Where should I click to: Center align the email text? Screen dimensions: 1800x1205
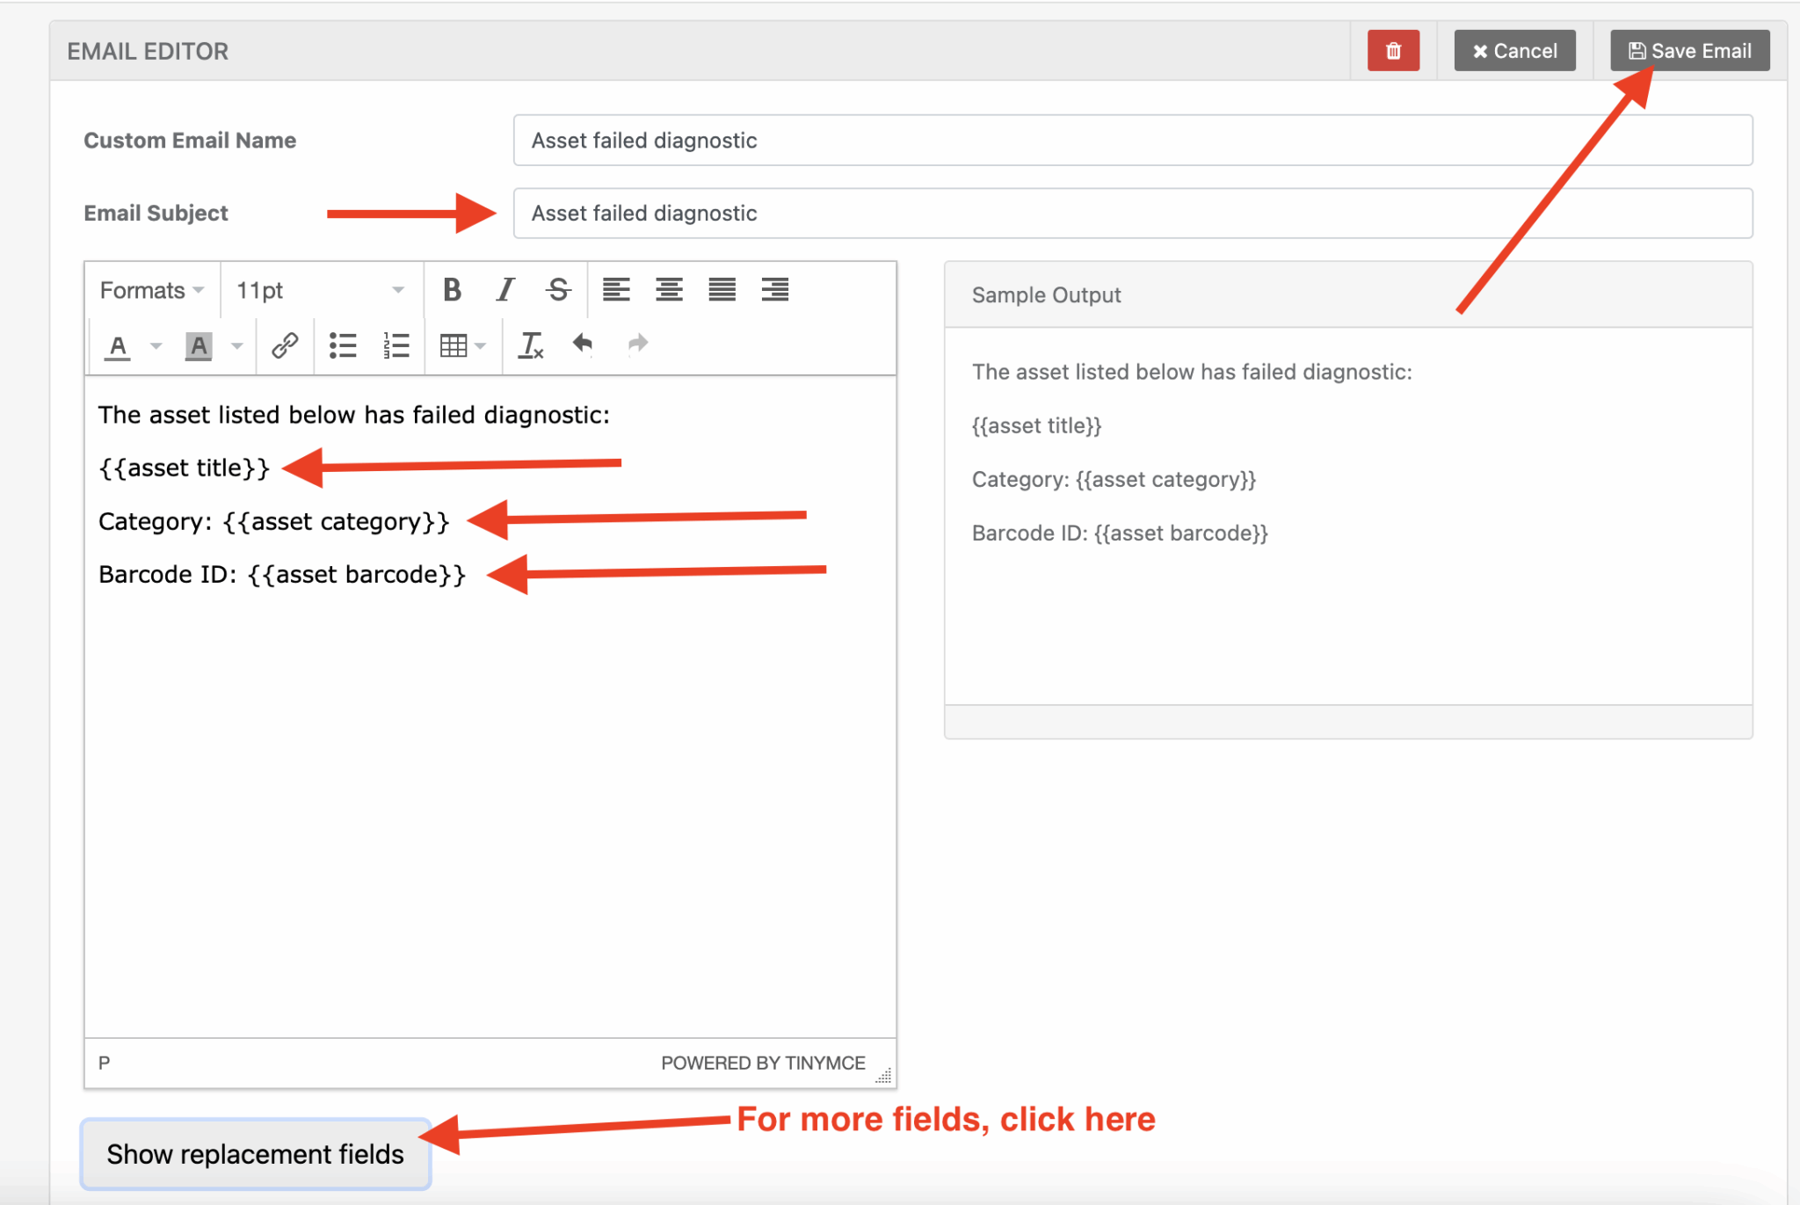(x=670, y=290)
